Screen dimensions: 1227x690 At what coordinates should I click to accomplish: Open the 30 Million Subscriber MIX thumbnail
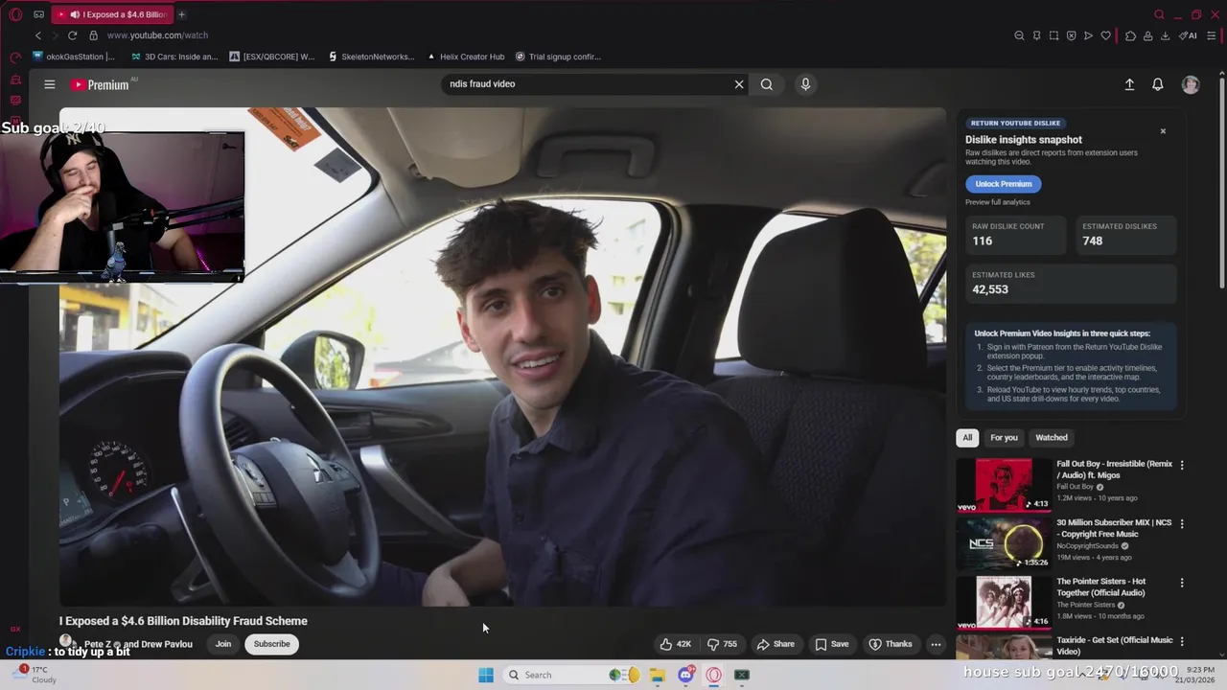tap(1004, 543)
